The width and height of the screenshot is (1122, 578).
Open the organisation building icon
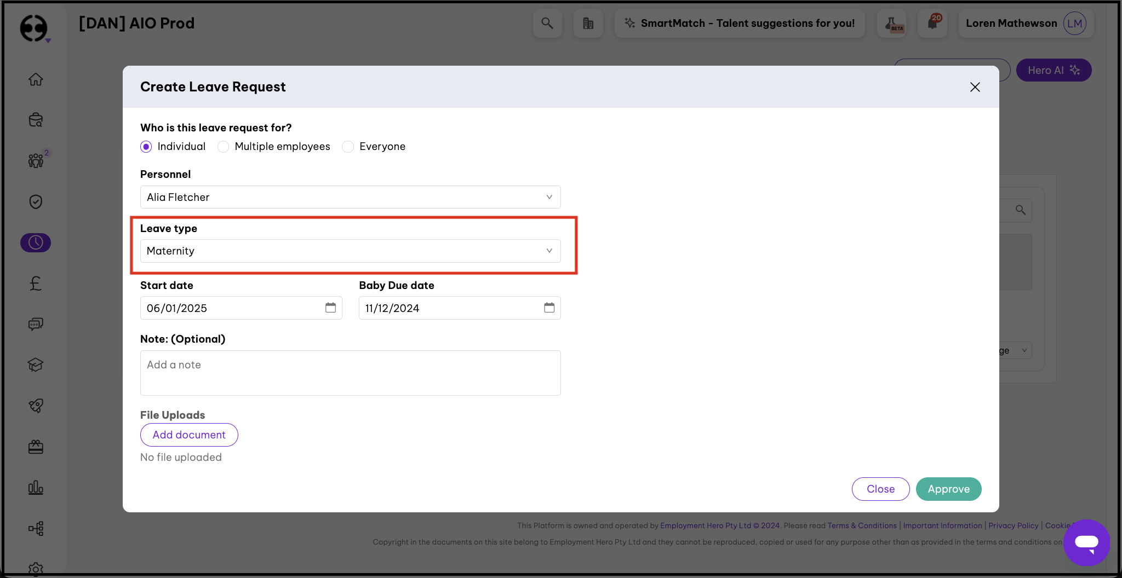(x=588, y=23)
